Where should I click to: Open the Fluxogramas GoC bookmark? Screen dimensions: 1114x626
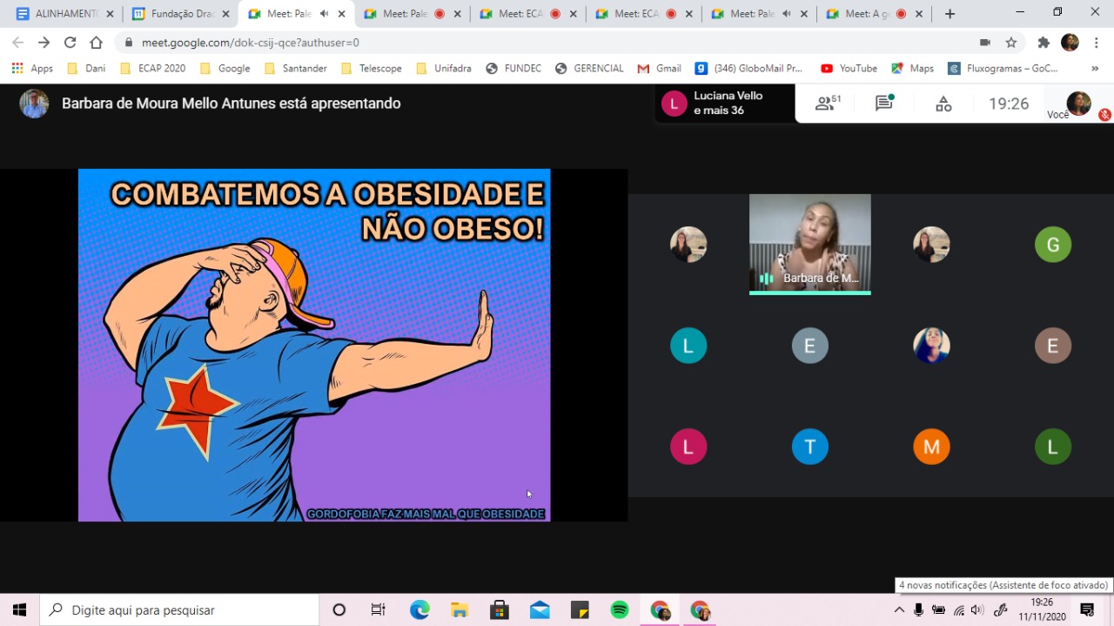click(x=1003, y=68)
